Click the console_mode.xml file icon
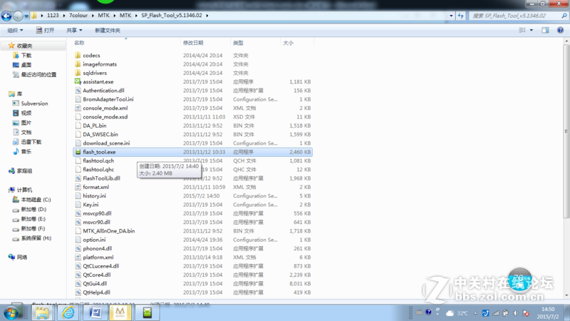This screenshot has width=570, height=321. point(78,108)
